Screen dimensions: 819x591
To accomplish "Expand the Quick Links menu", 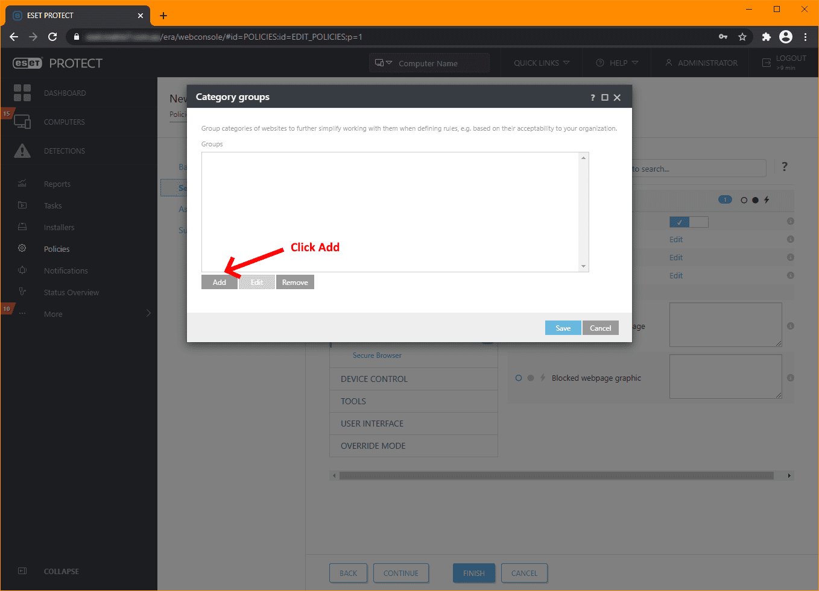I will point(542,63).
